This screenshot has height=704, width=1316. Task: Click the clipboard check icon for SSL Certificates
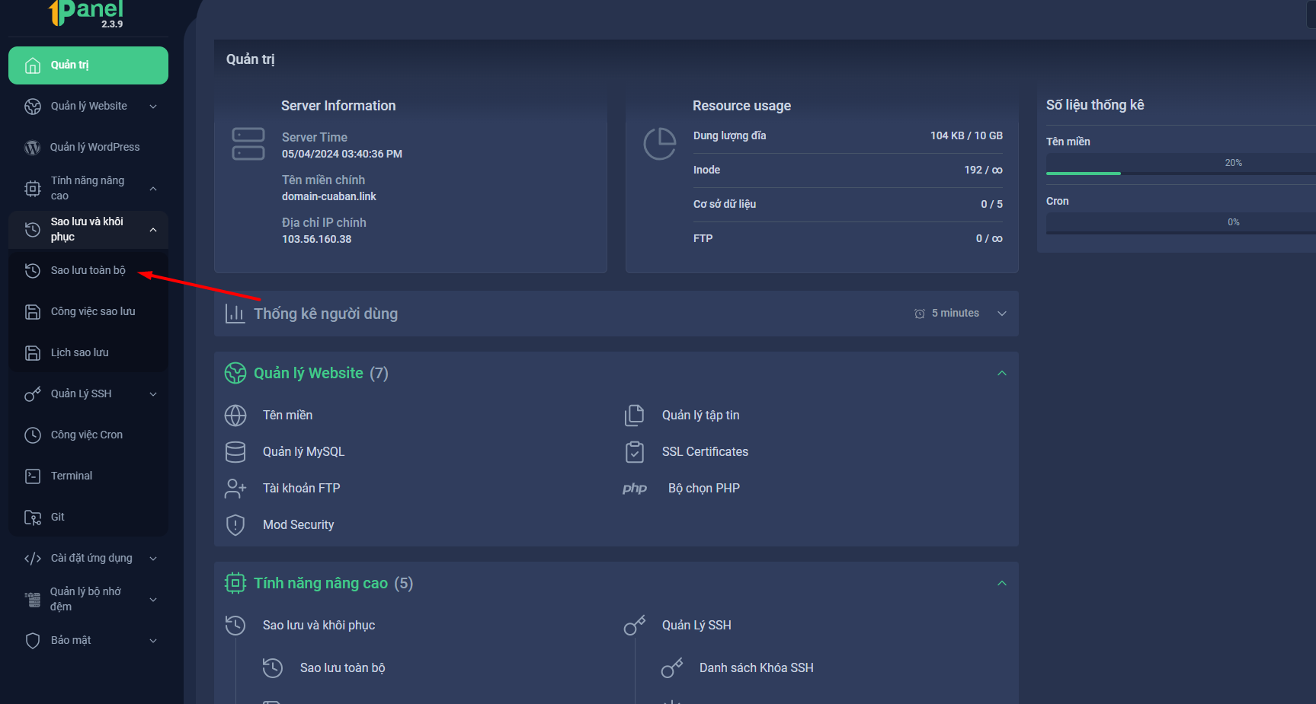(x=635, y=452)
